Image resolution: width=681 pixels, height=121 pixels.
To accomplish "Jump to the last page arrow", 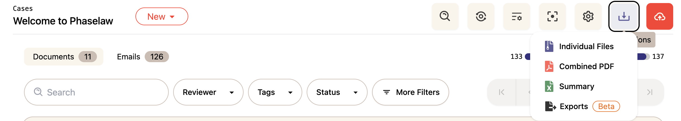I will (650, 92).
